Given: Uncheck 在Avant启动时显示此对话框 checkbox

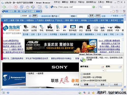Looking at the screenshot, I should [82, 81].
